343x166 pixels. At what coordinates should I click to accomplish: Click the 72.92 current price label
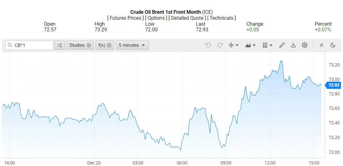pos(333,85)
